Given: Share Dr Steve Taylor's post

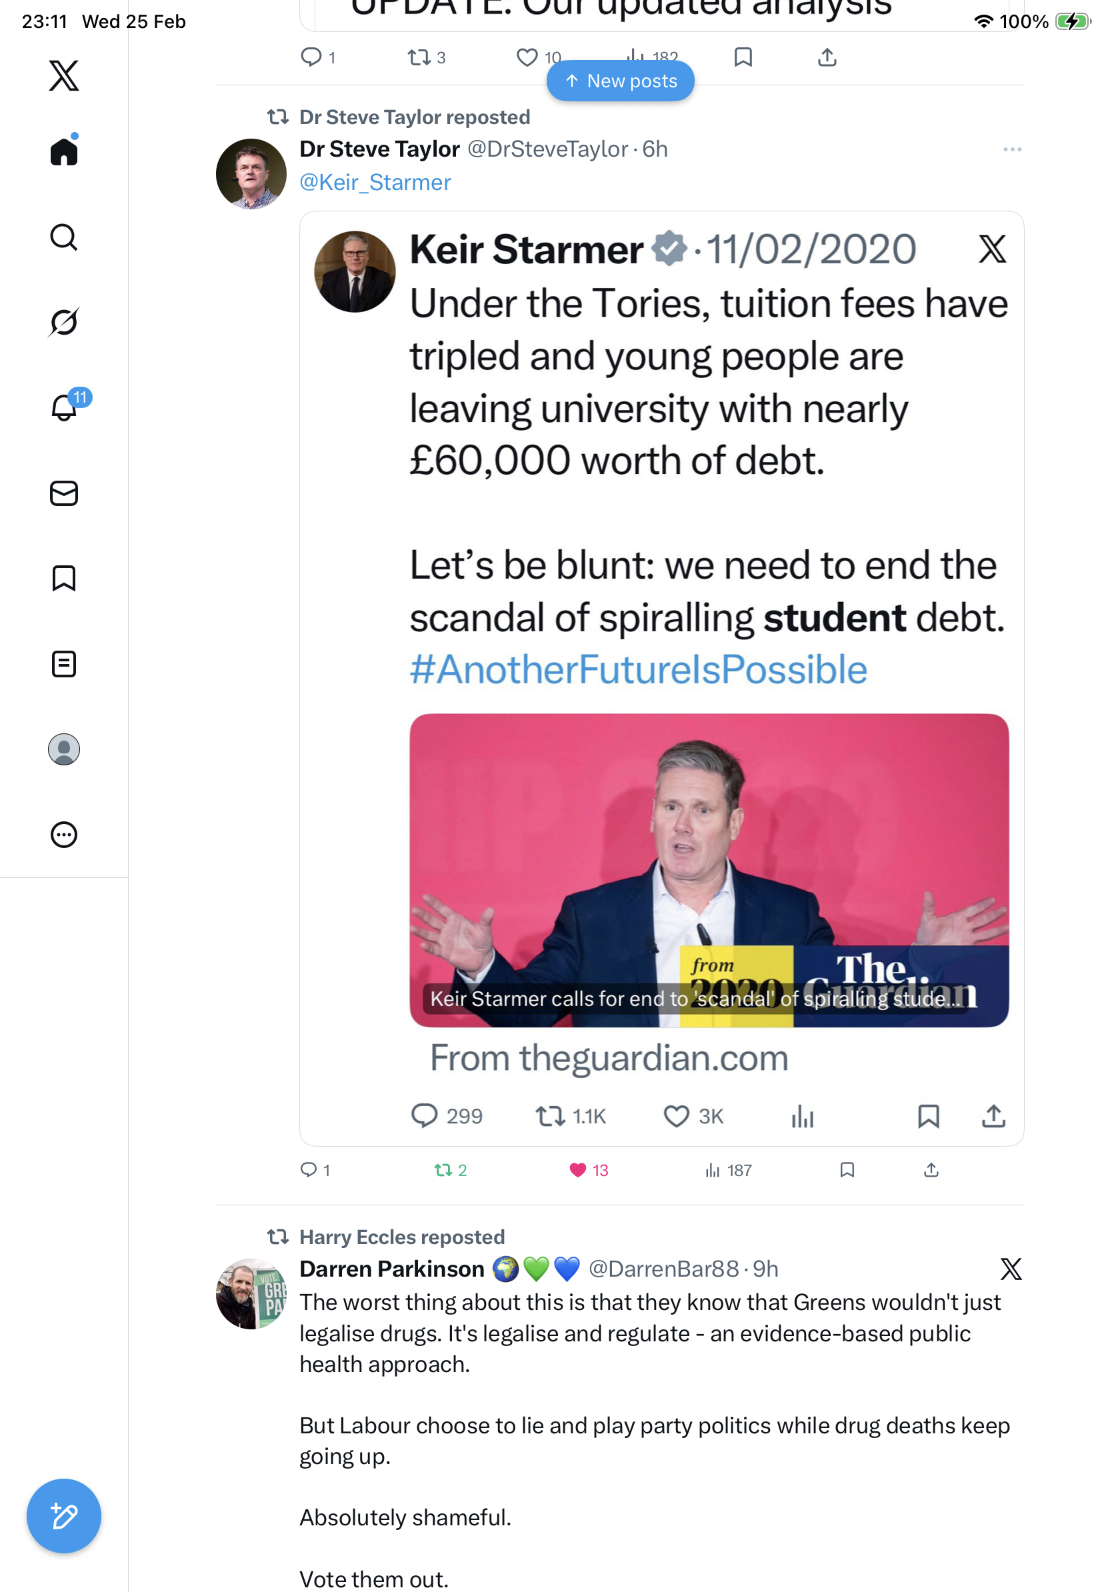Looking at the screenshot, I should click(x=931, y=1171).
